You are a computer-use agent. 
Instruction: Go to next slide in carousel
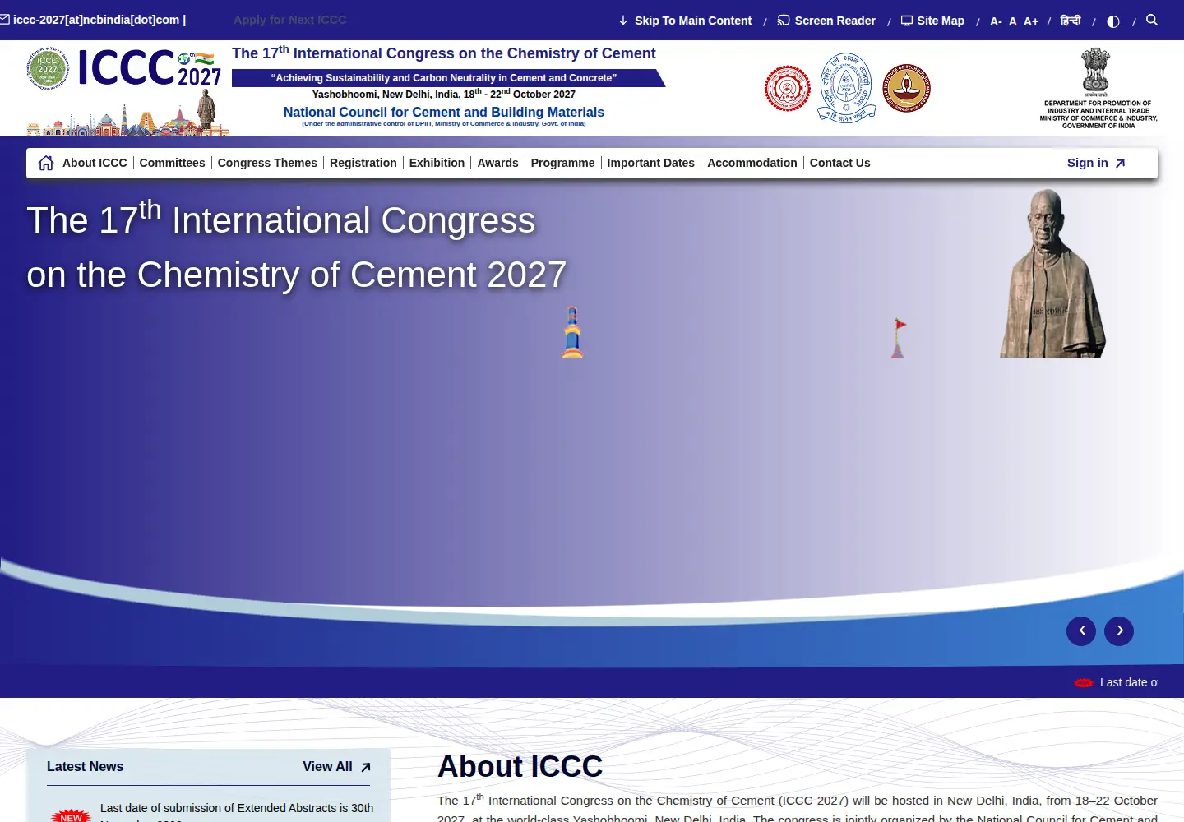point(1119,631)
